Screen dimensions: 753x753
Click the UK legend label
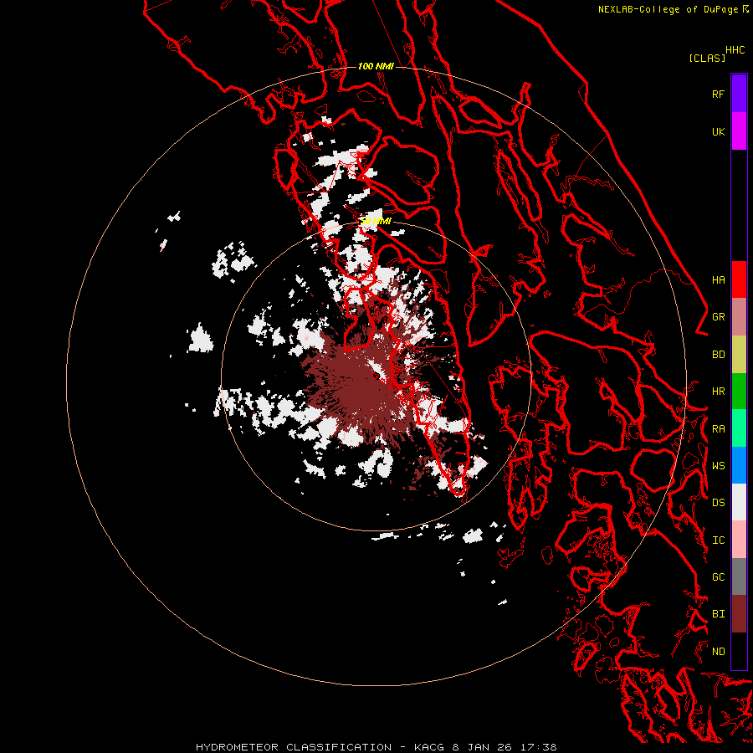pyautogui.click(x=718, y=131)
